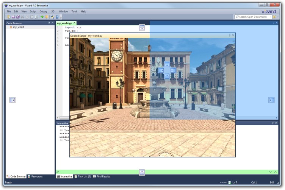The image size is (285, 190).
Task: Expand the toolbar options overflow arrow
Action: (61, 17)
